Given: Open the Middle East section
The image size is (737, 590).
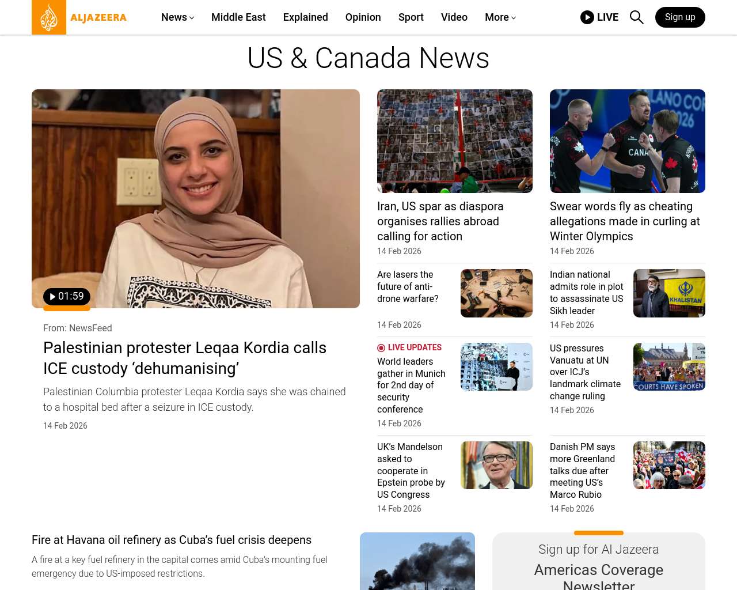Looking at the screenshot, I should [238, 17].
